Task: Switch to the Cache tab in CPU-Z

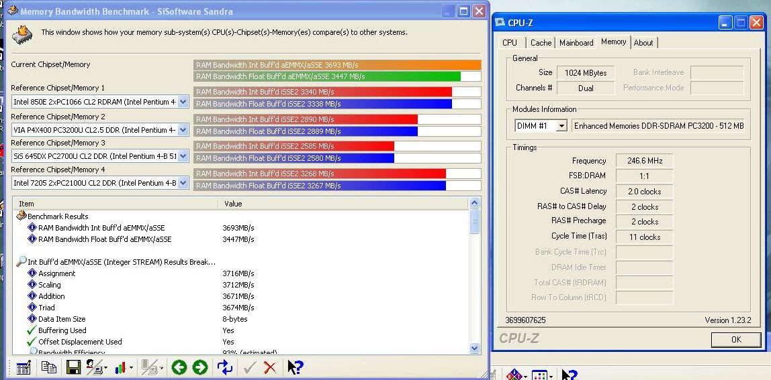Action: click(541, 43)
